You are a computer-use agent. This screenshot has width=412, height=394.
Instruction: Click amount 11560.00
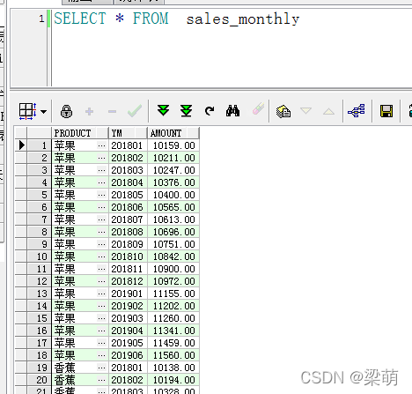[173, 355]
